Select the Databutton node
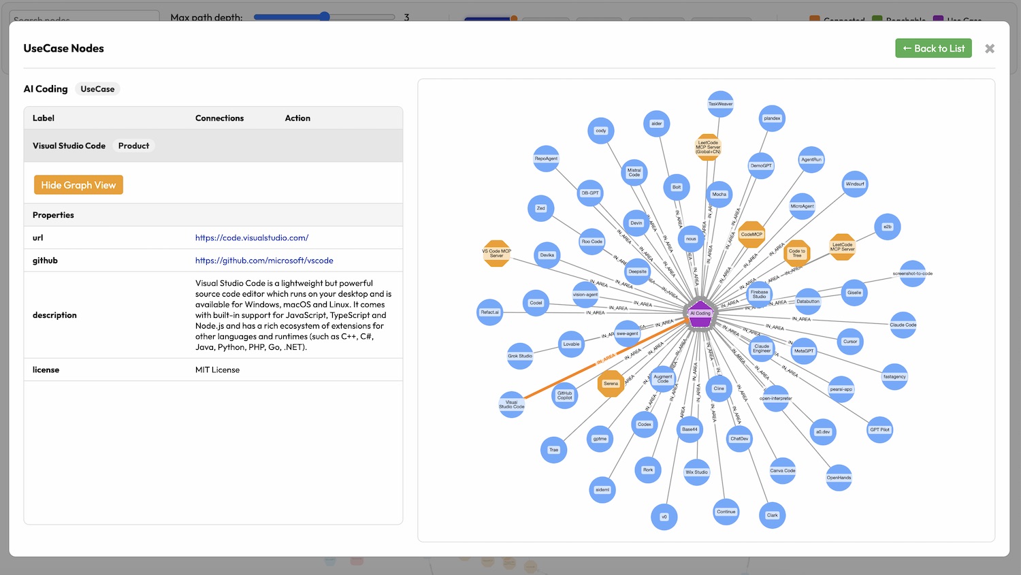1021x575 pixels. pyautogui.click(x=808, y=301)
